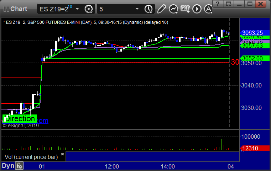
Task: Click the Chart window title label
Action: 19,9
